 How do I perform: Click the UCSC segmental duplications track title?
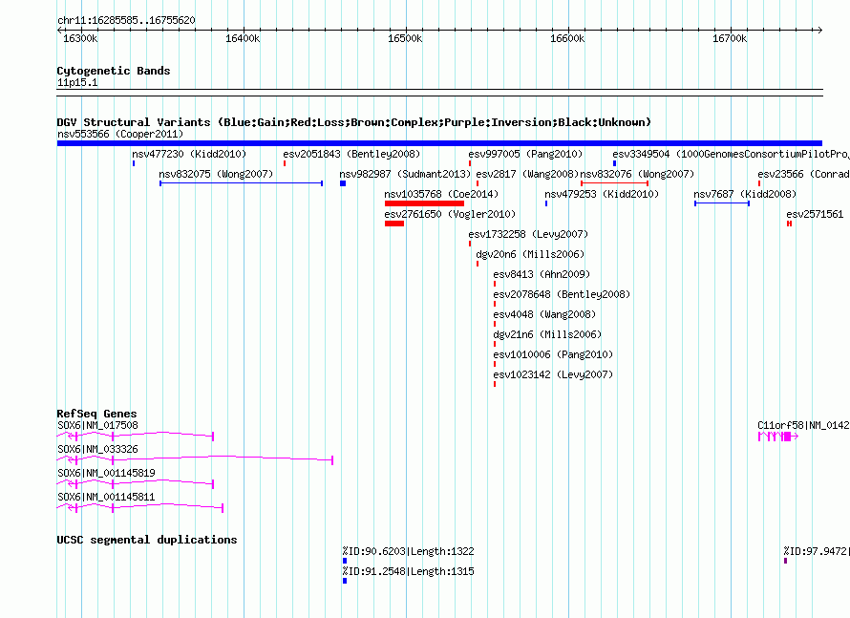[147, 540]
